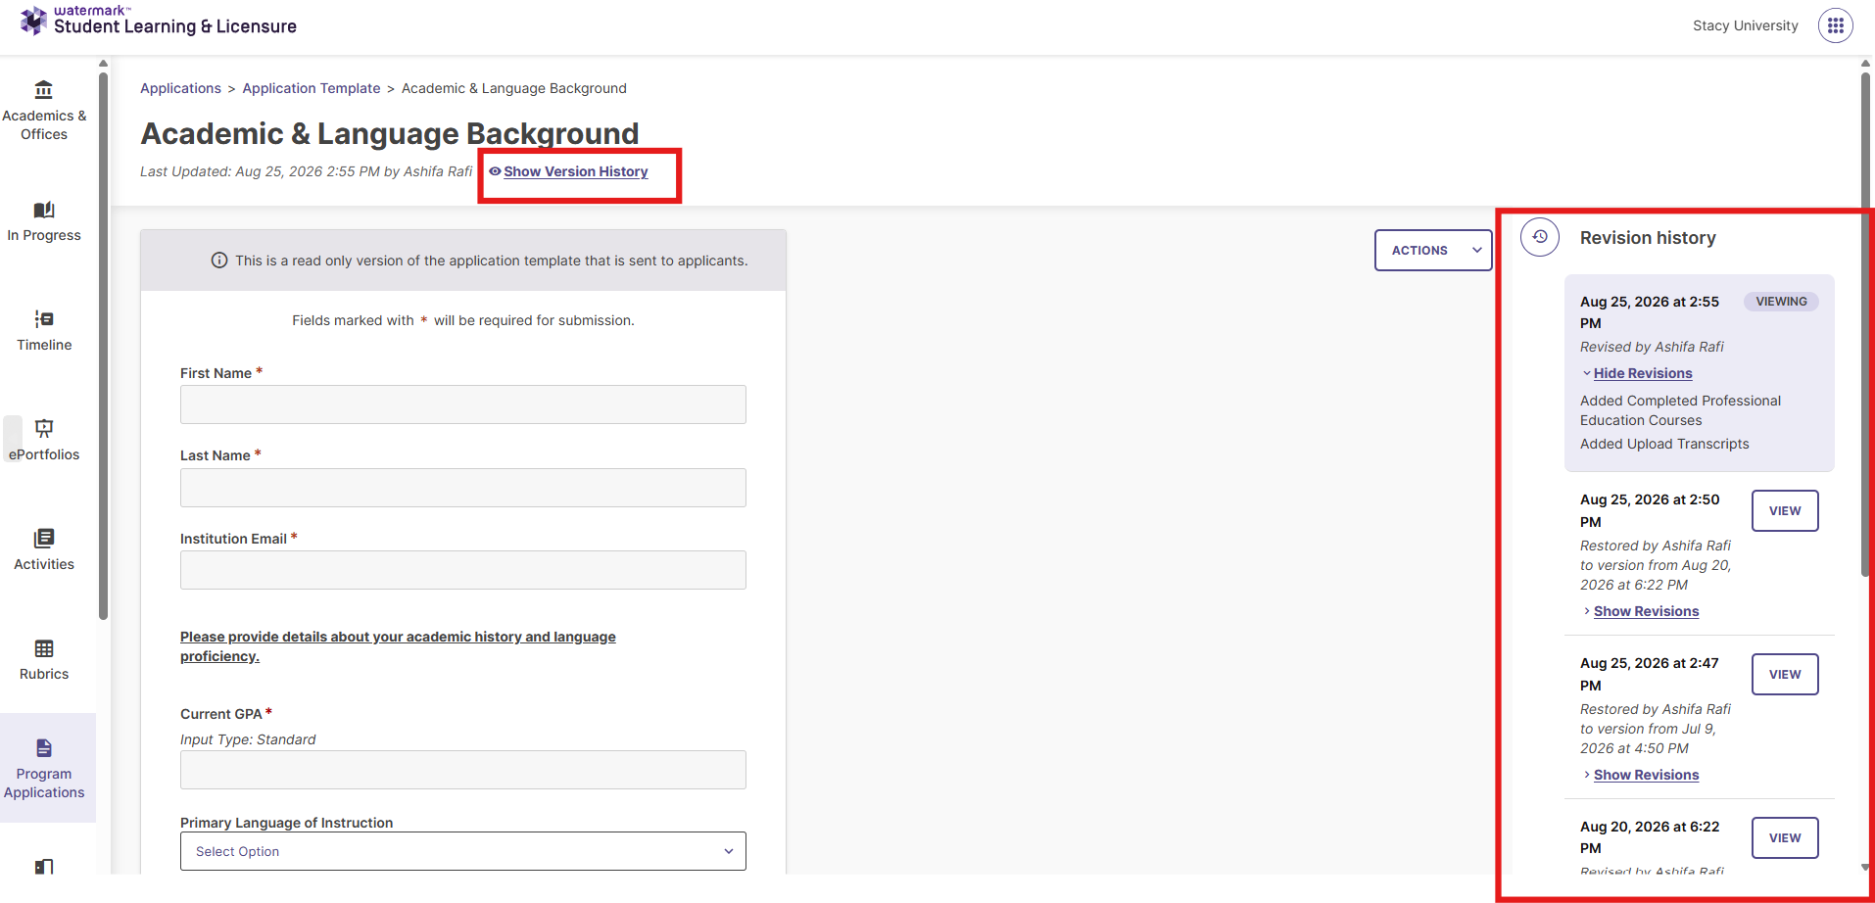Click the First Name input field
Viewport: 1875px width, 903px height.
pos(463,404)
